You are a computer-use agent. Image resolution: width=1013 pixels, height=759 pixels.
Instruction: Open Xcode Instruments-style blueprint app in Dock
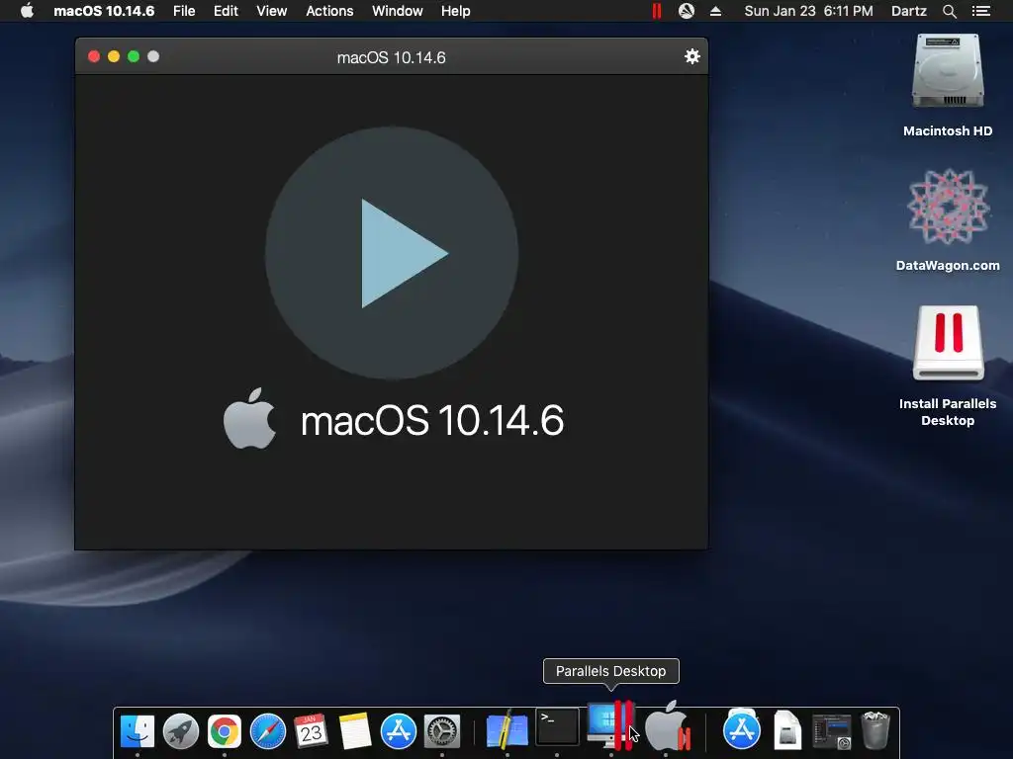[507, 730]
